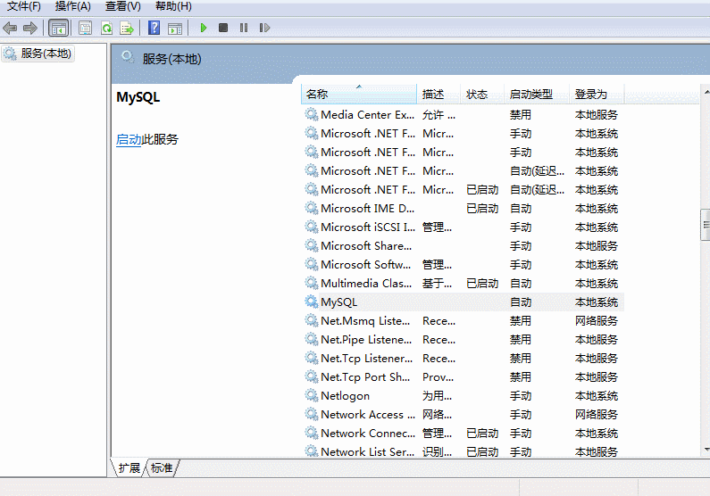Click 为用... description of Netlogon
The width and height of the screenshot is (710, 496).
437,396
